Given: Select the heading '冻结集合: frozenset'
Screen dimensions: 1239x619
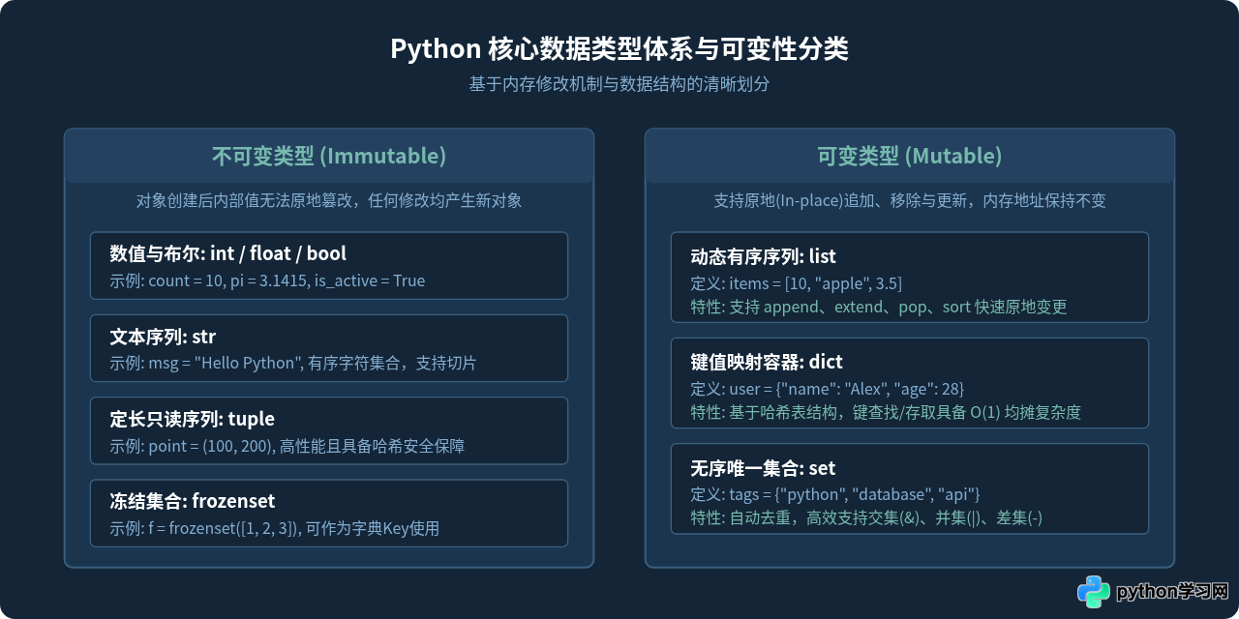Looking at the screenshot, I should 193,501.
